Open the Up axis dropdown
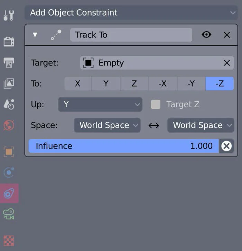 pyautogui.click(x=100, y=104)
